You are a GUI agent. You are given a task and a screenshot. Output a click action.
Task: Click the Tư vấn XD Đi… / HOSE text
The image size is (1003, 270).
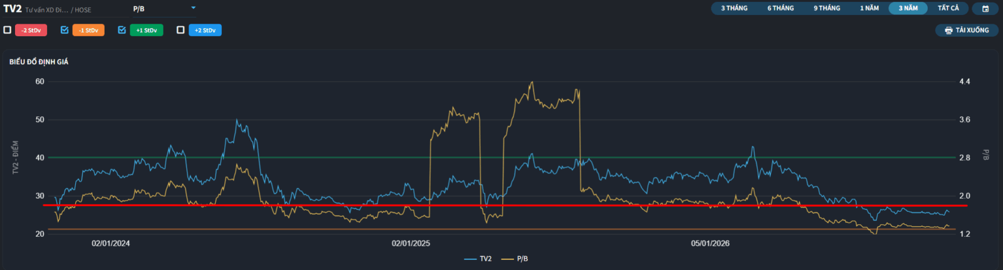tap(58, 10)
